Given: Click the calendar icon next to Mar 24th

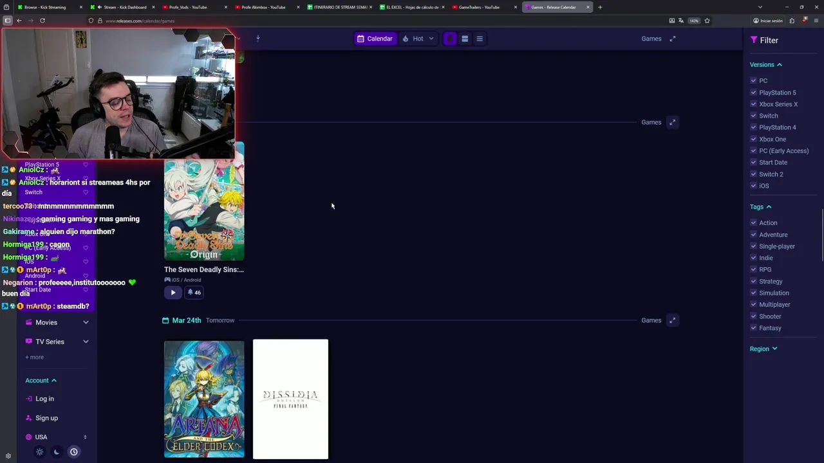Looking at the screenshot, I should pos(165,320).
